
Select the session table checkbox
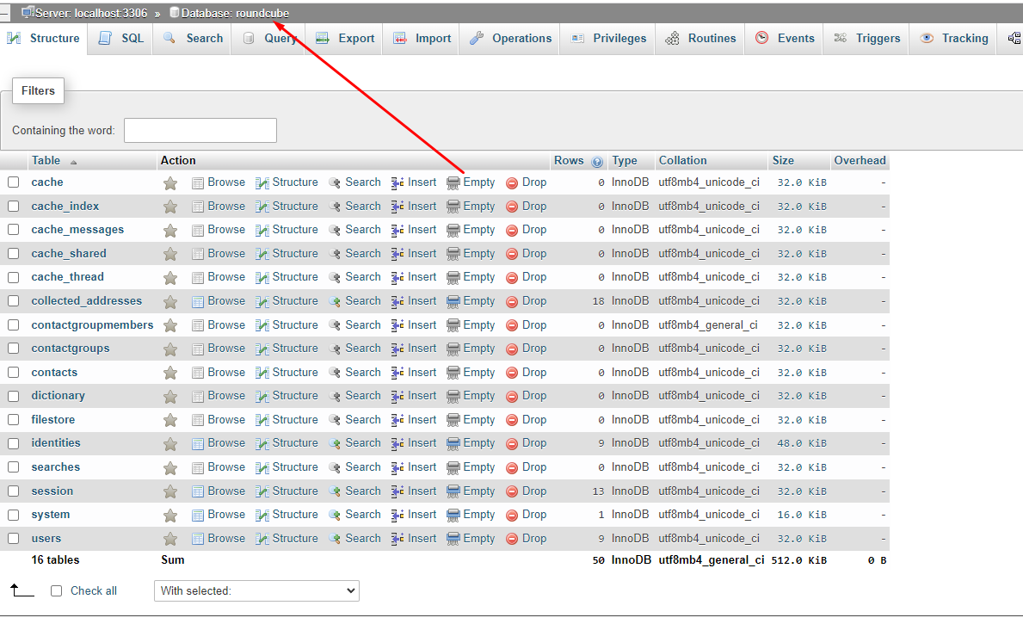coord(13,491)
